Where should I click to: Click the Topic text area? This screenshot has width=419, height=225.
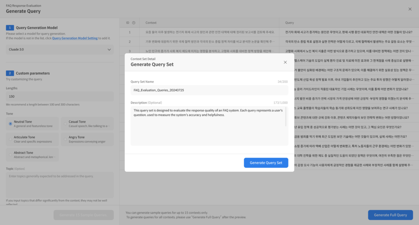[x=60, y=185]
